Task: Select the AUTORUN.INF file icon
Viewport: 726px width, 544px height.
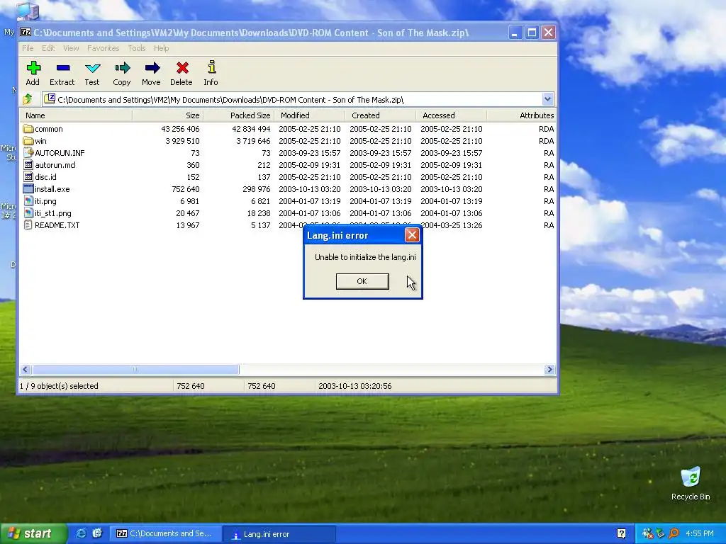Action: click(28, 153)
